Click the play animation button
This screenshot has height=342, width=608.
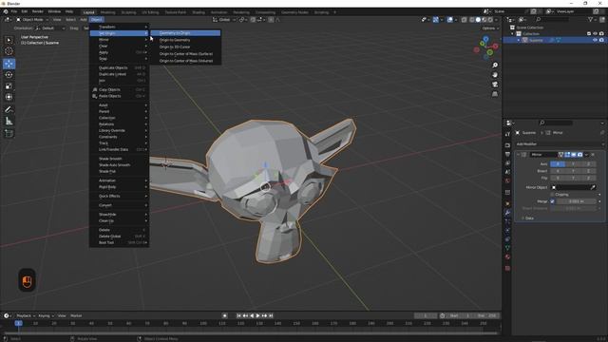tap(257, 315)
